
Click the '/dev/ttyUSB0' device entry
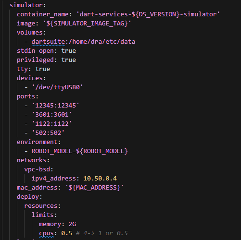pos(57,87)
